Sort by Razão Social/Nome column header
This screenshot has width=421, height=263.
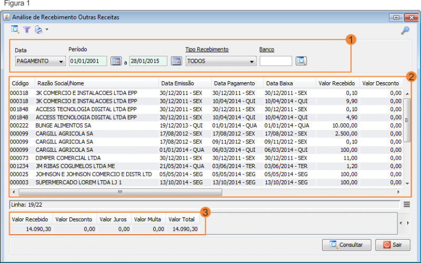point(97,83)
